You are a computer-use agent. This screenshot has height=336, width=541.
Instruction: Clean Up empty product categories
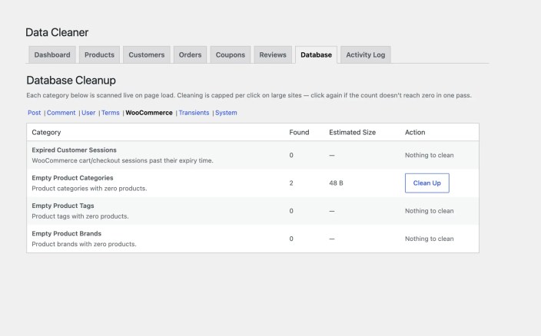427,183
